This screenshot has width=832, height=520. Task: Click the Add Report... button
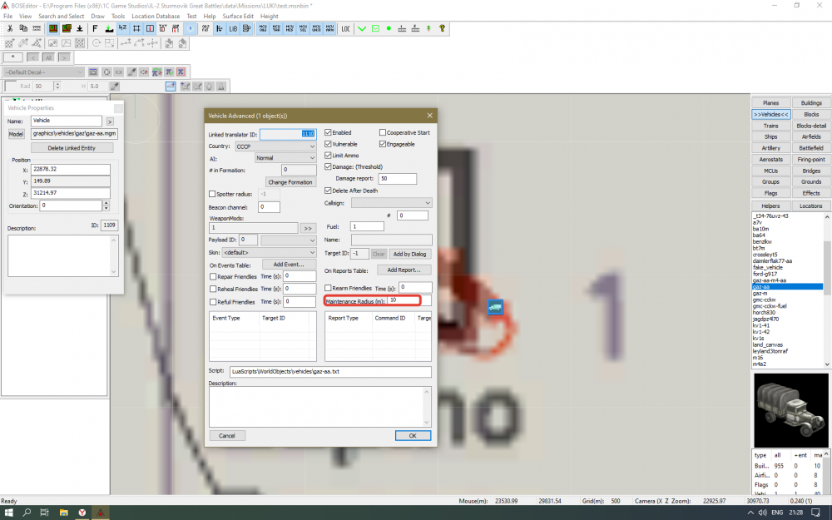404,270
